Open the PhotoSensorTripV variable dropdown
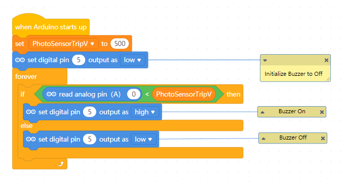The image size is (343, 182). tap(63, 43)
